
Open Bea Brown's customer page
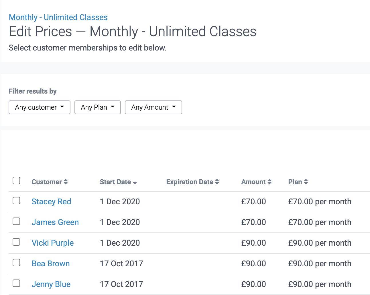pos(50,263)
